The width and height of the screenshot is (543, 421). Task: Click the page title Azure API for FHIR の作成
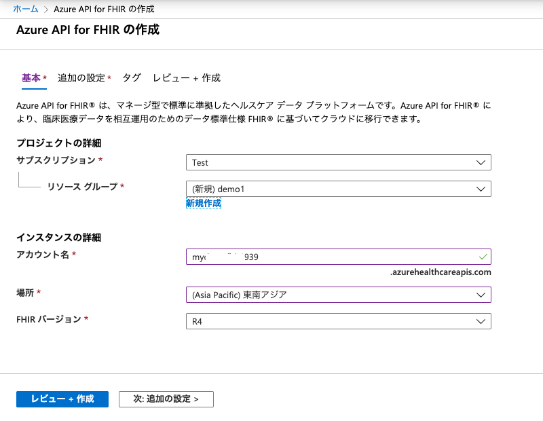pos(88,30)
